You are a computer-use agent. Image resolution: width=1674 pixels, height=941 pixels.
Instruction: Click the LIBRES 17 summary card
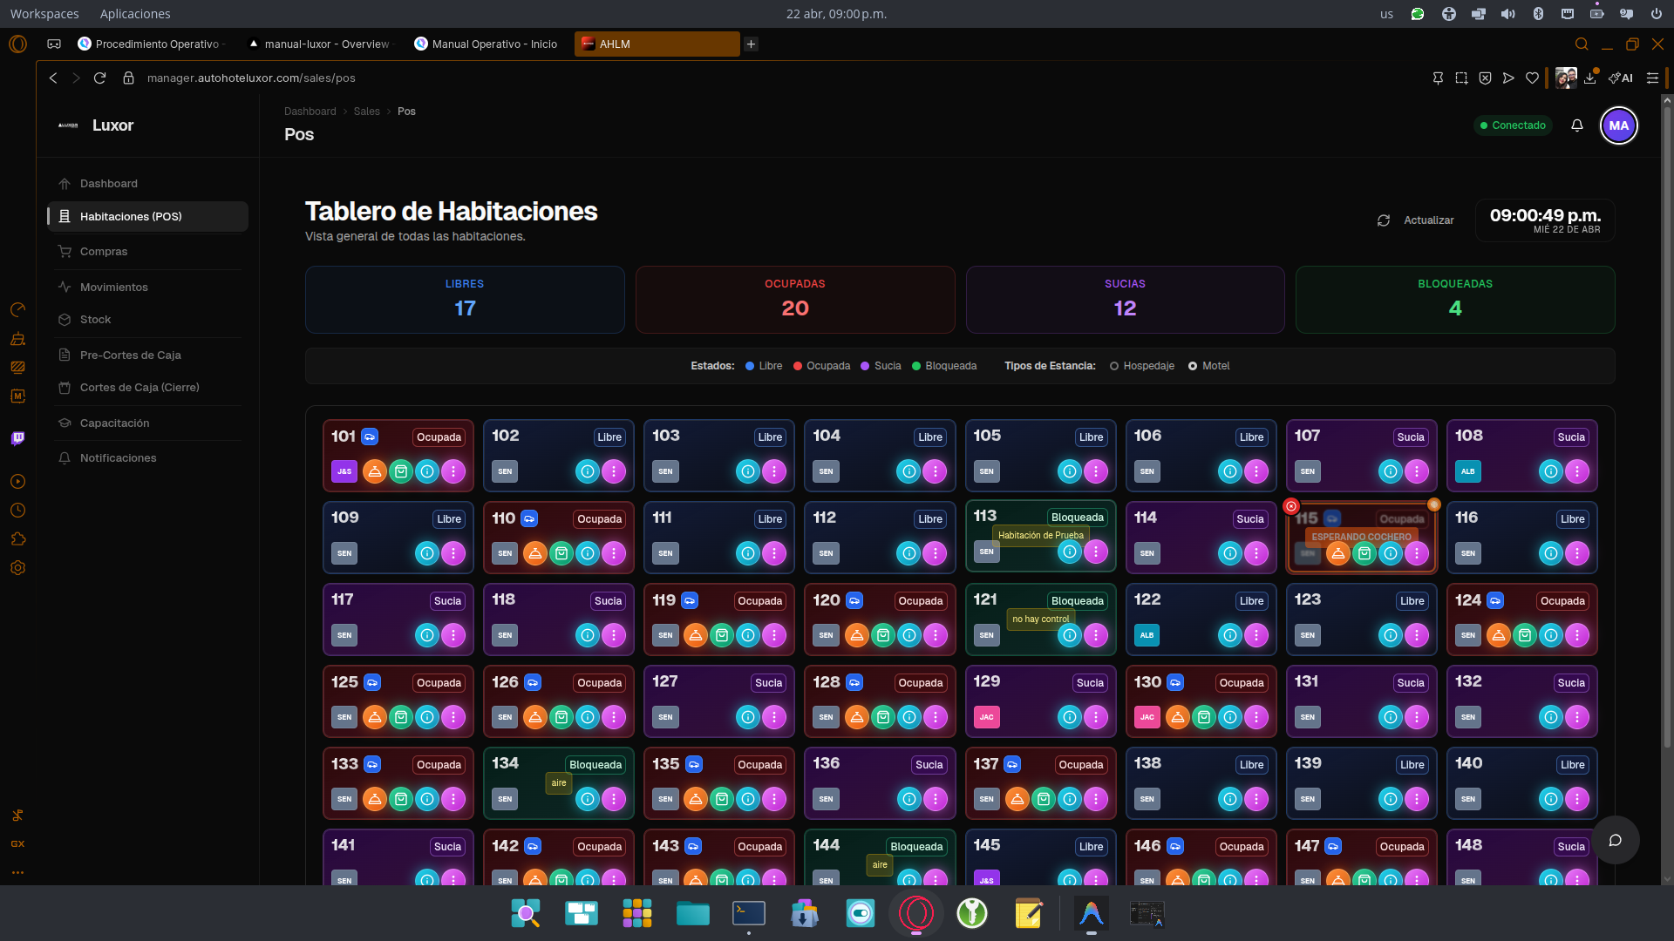(465, 300)
